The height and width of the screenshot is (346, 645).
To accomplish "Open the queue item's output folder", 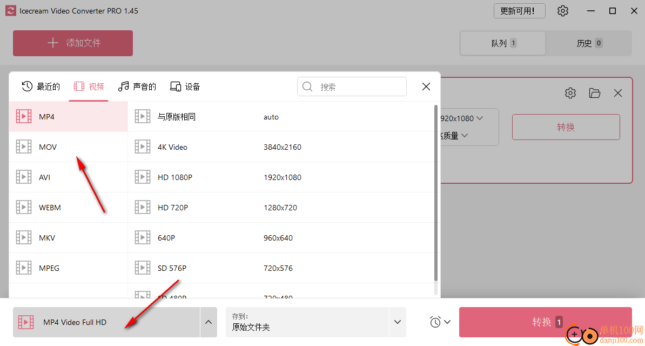I will (594, 93).
